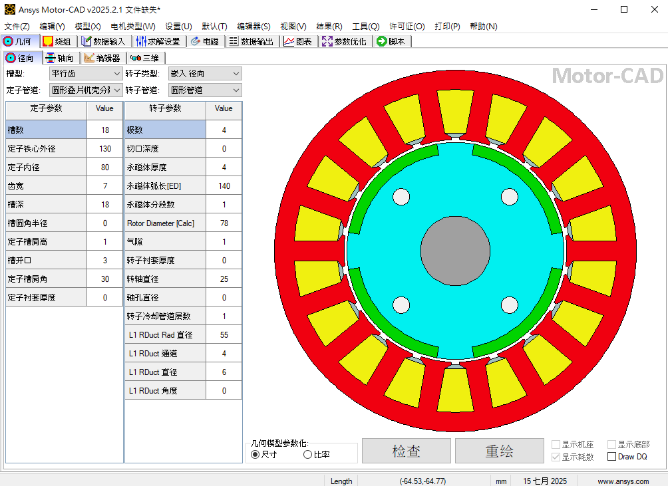The height and width of the screenshot is (486, 668).
Task: Open the 绕组 (Winding) tab
Action: coord(57,41)
